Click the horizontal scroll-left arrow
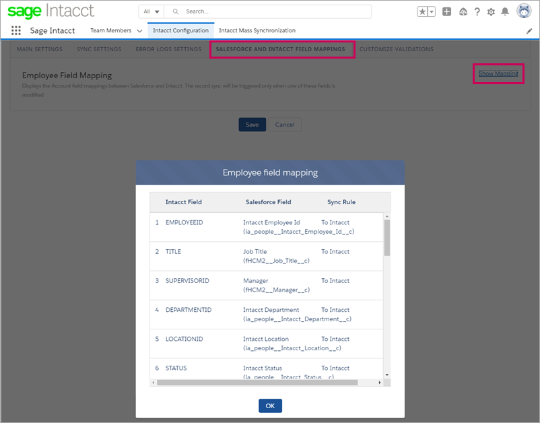Screen dimensions: 540x423 [x=154, y=383]
